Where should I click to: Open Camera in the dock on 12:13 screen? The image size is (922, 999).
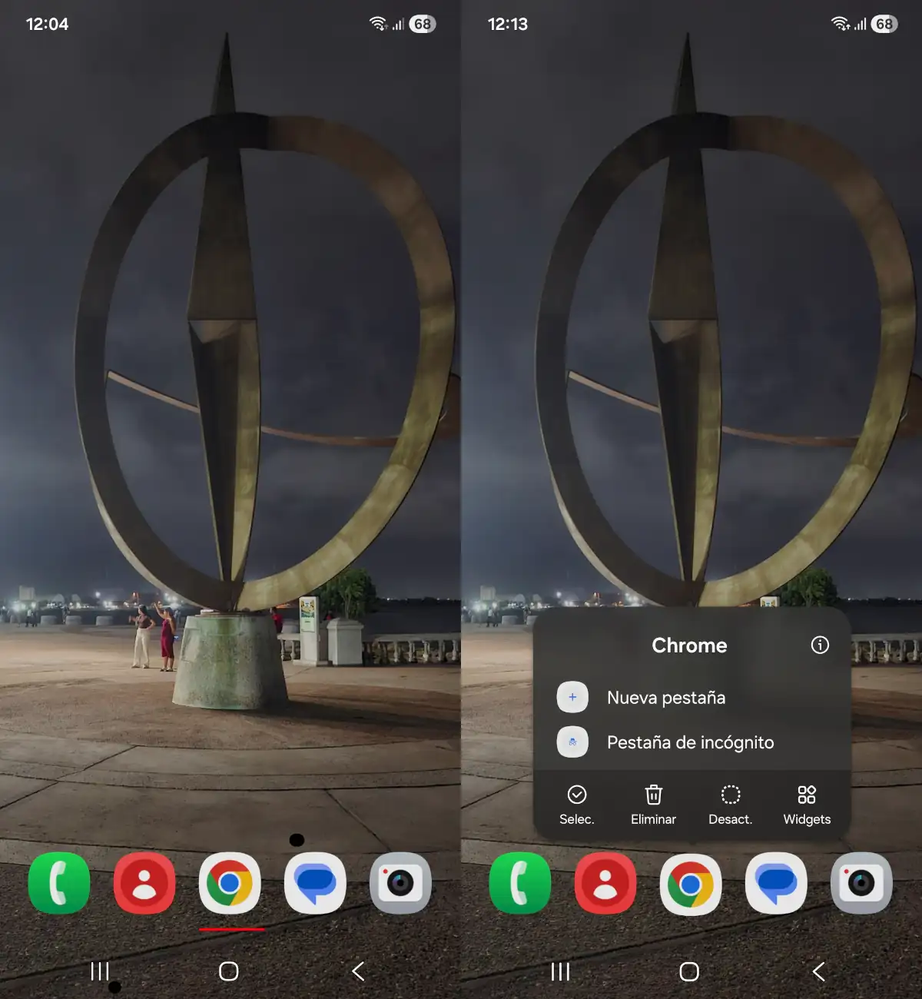point(861,884)
